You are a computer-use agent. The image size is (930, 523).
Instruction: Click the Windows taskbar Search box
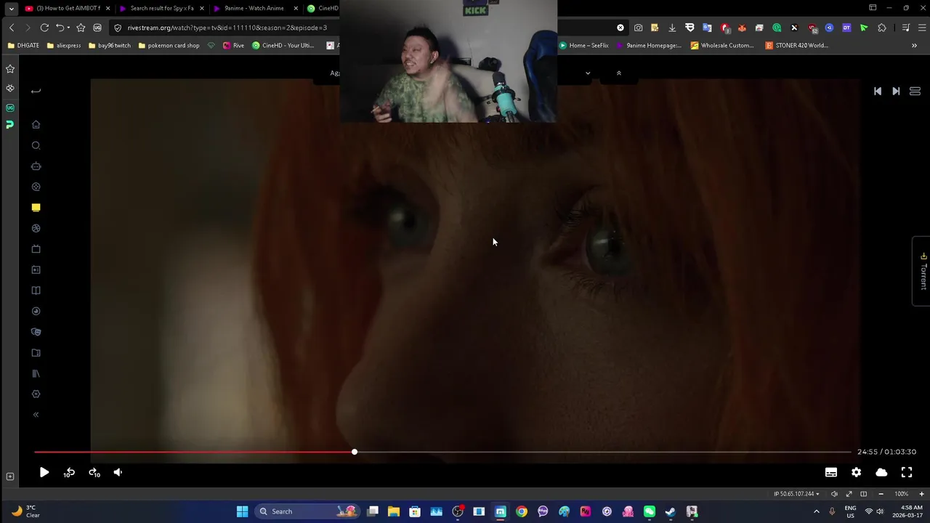point(307,511)
